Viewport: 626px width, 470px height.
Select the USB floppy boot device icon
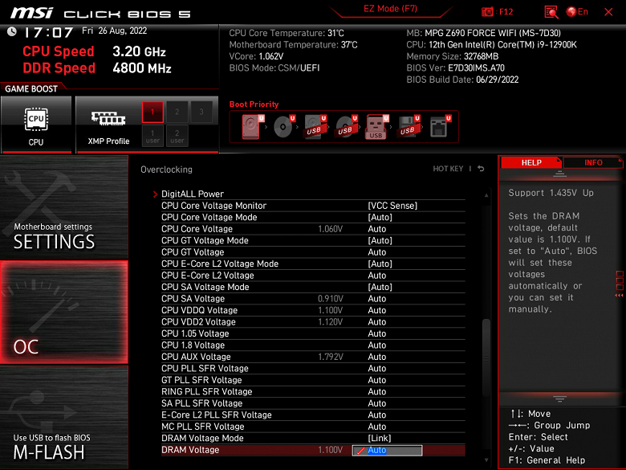coord(408,127)
